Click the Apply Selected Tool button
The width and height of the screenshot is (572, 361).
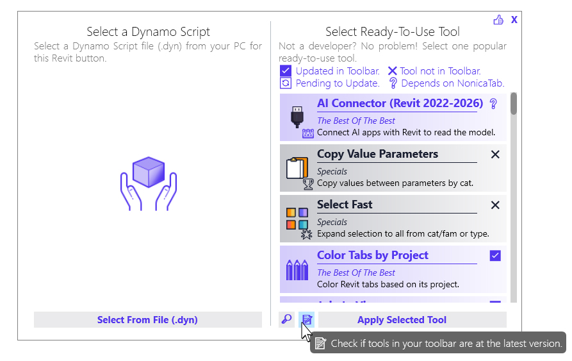(x=413, y=320)
